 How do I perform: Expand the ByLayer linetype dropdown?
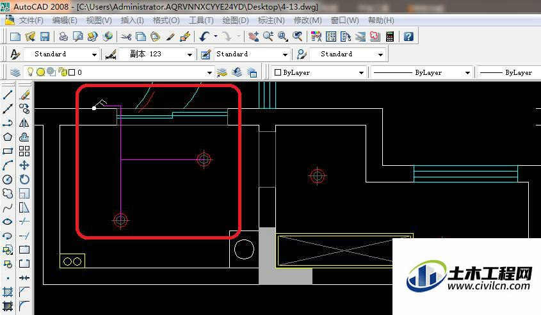(467, 73)
